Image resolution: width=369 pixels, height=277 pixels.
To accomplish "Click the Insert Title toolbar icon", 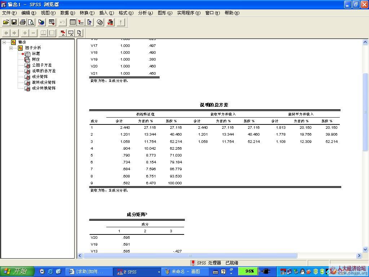I will pos(71,33).
